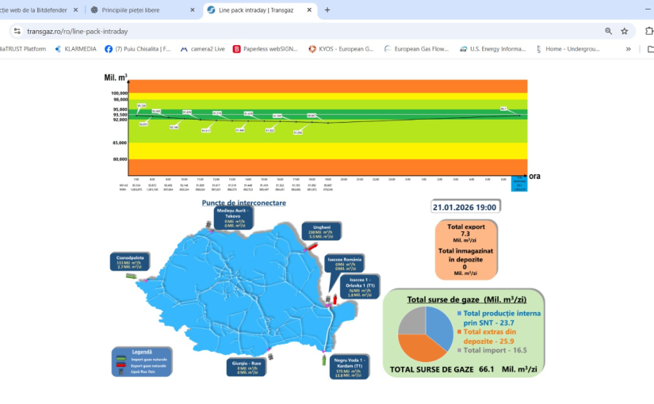Open the Paperless webSIGN bookmark
Screen dimensions: 654x404
[x=265, y=48]
